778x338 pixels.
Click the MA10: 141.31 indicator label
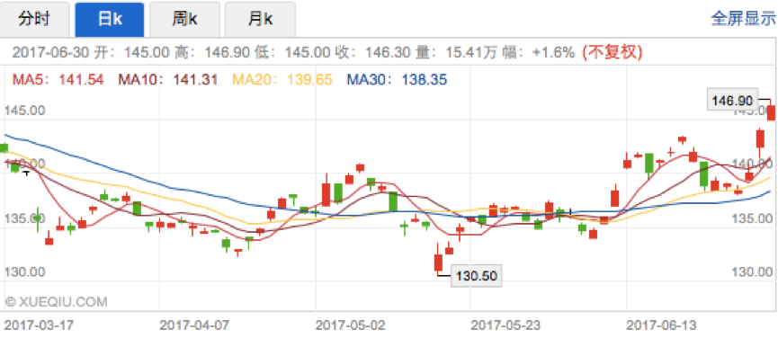tap(167, 79)
